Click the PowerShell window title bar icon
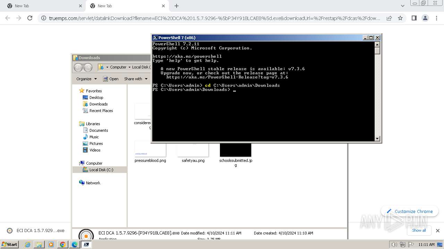 tap(155, 37)
